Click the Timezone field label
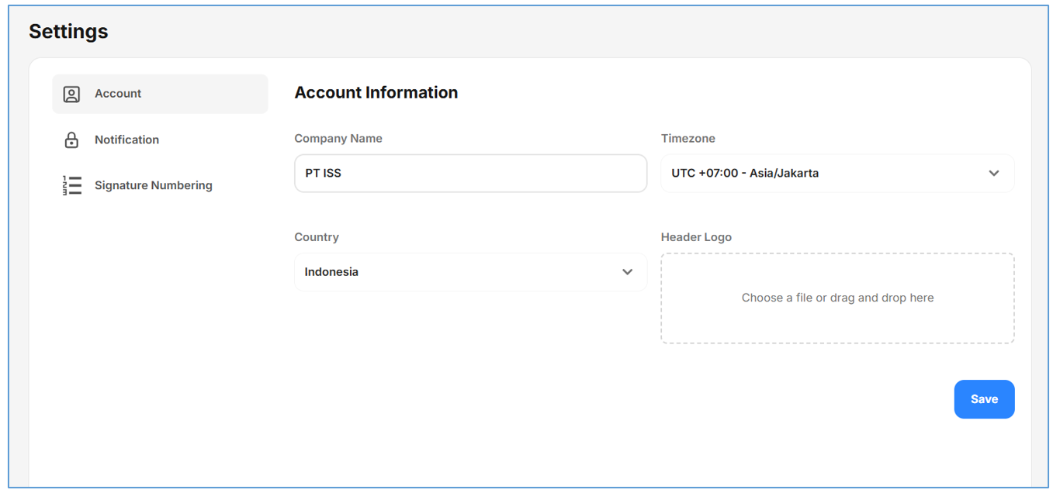 point(688,139)
